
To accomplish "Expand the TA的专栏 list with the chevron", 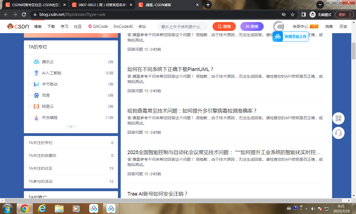I will pos(71,126).
